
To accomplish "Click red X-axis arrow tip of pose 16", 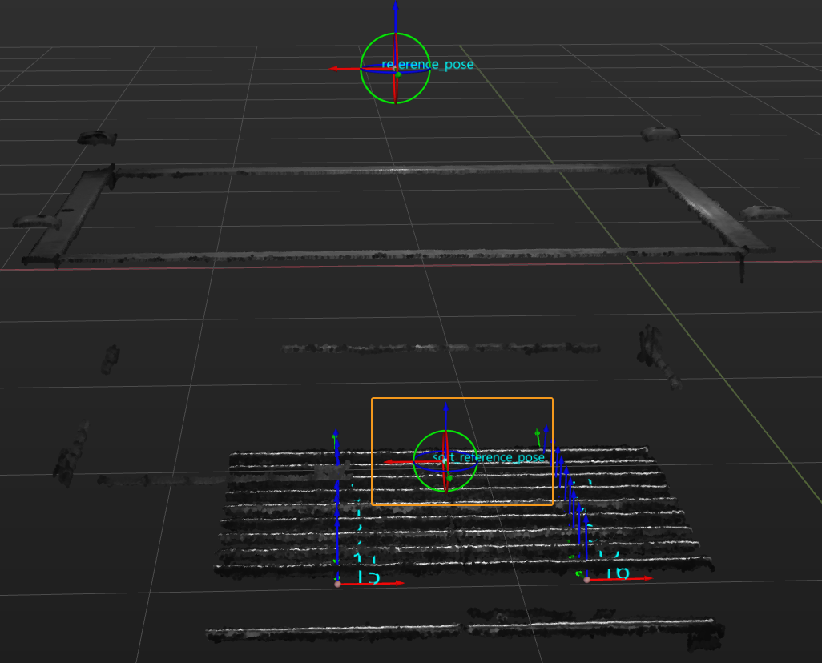I will (649, 578).
